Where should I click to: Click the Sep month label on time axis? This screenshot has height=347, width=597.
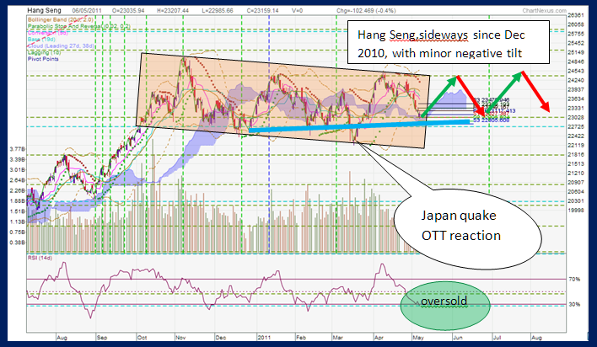pos(102,338)
